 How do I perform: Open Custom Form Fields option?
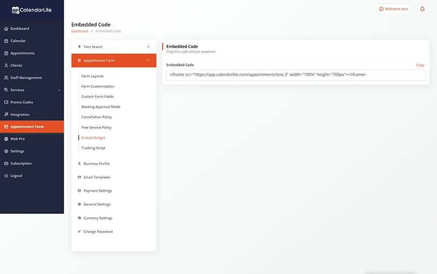pos(98,97)
